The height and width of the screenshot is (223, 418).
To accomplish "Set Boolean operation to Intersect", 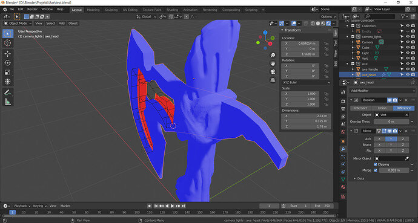I will tap(360, 108).
